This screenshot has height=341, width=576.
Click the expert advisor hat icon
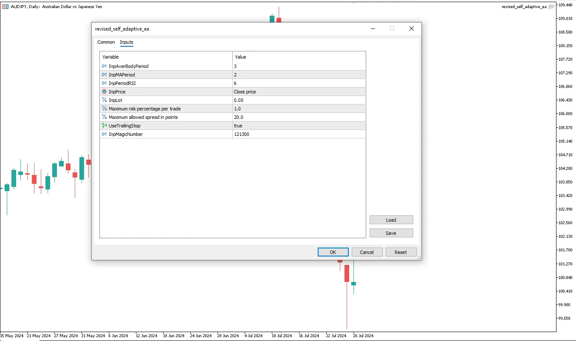point(551,7)
